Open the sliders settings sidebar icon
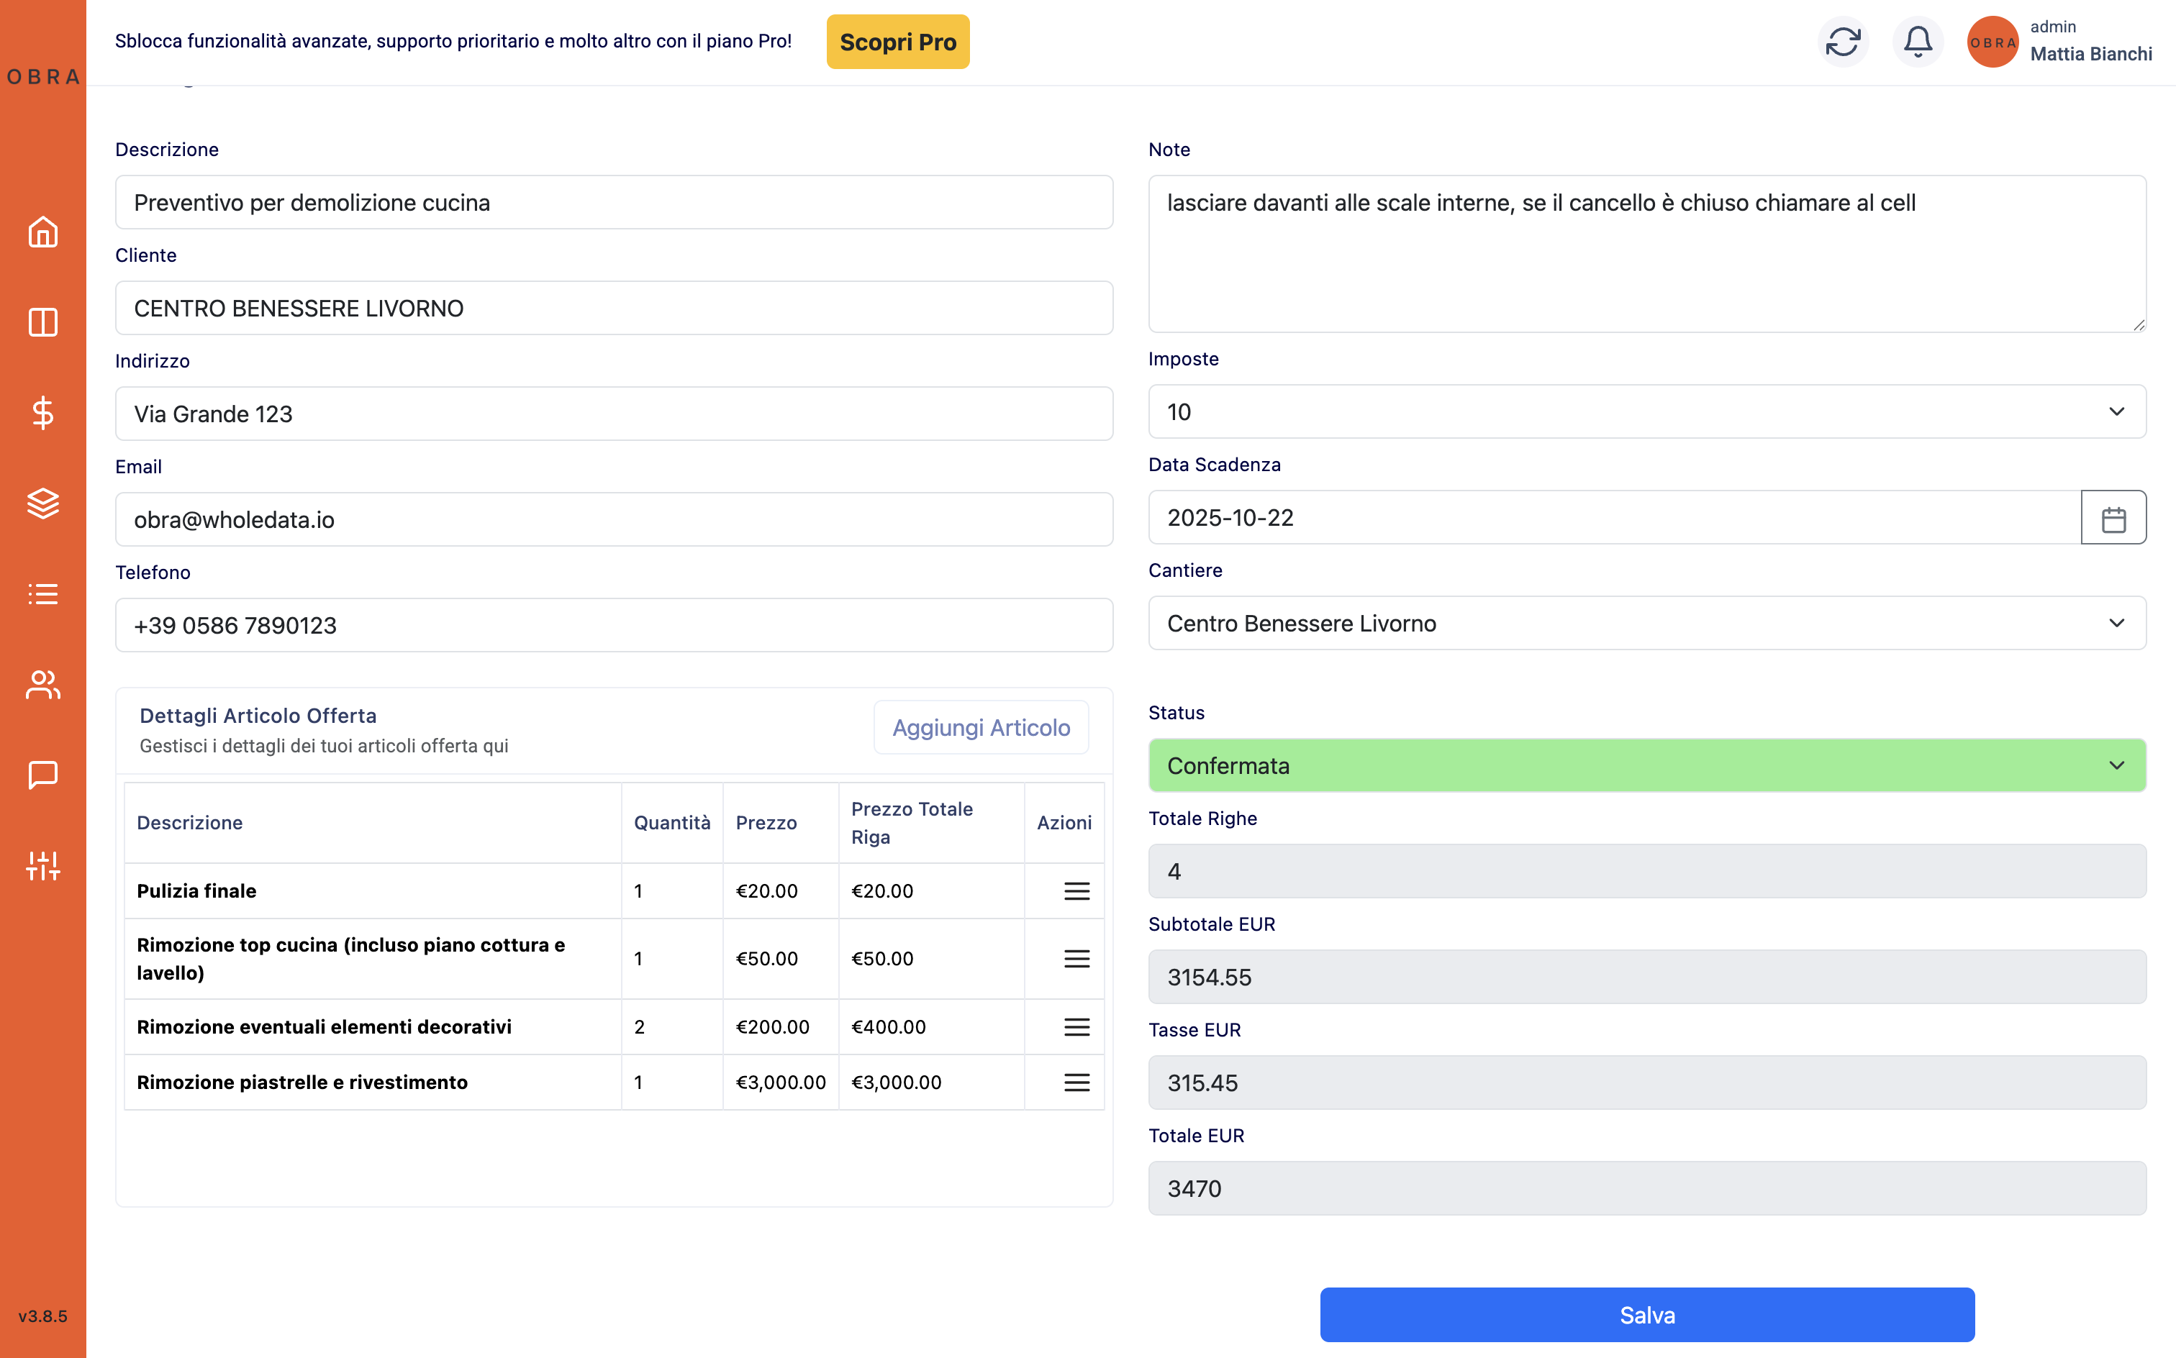The image size is (2176, 1358). point(42,865)
